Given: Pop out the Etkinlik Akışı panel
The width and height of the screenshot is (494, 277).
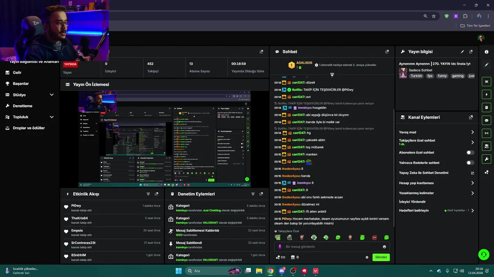Looking at the screenshot, I should [156, 194].
